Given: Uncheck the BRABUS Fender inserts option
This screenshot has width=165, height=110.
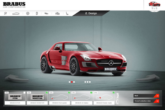Looking at the screenshot, I should (114, 93).
